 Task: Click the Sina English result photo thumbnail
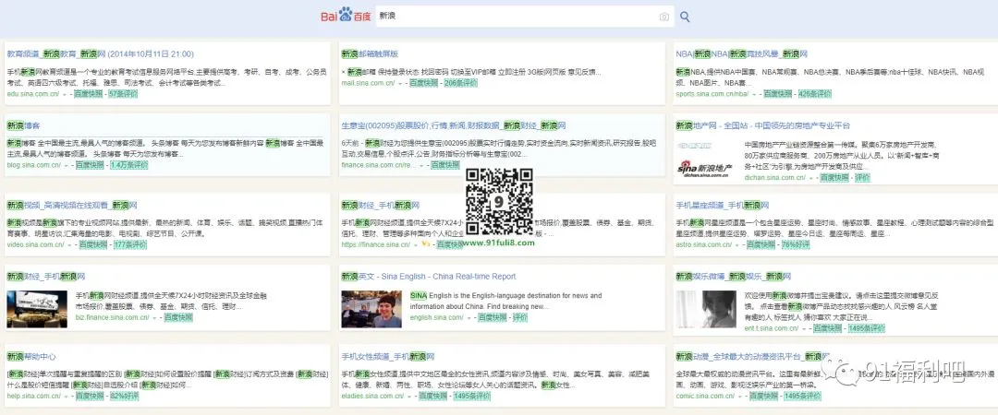[x=371, y=309]
